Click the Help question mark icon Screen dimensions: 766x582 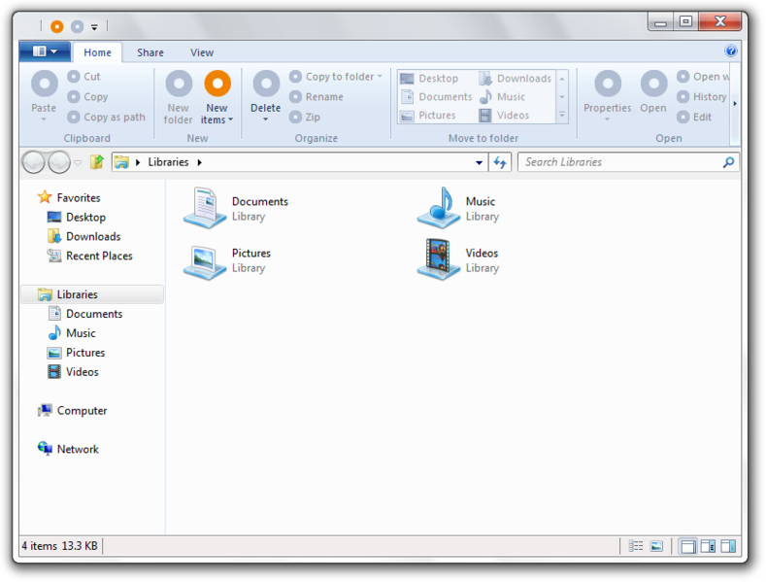(x=731, y=51)
